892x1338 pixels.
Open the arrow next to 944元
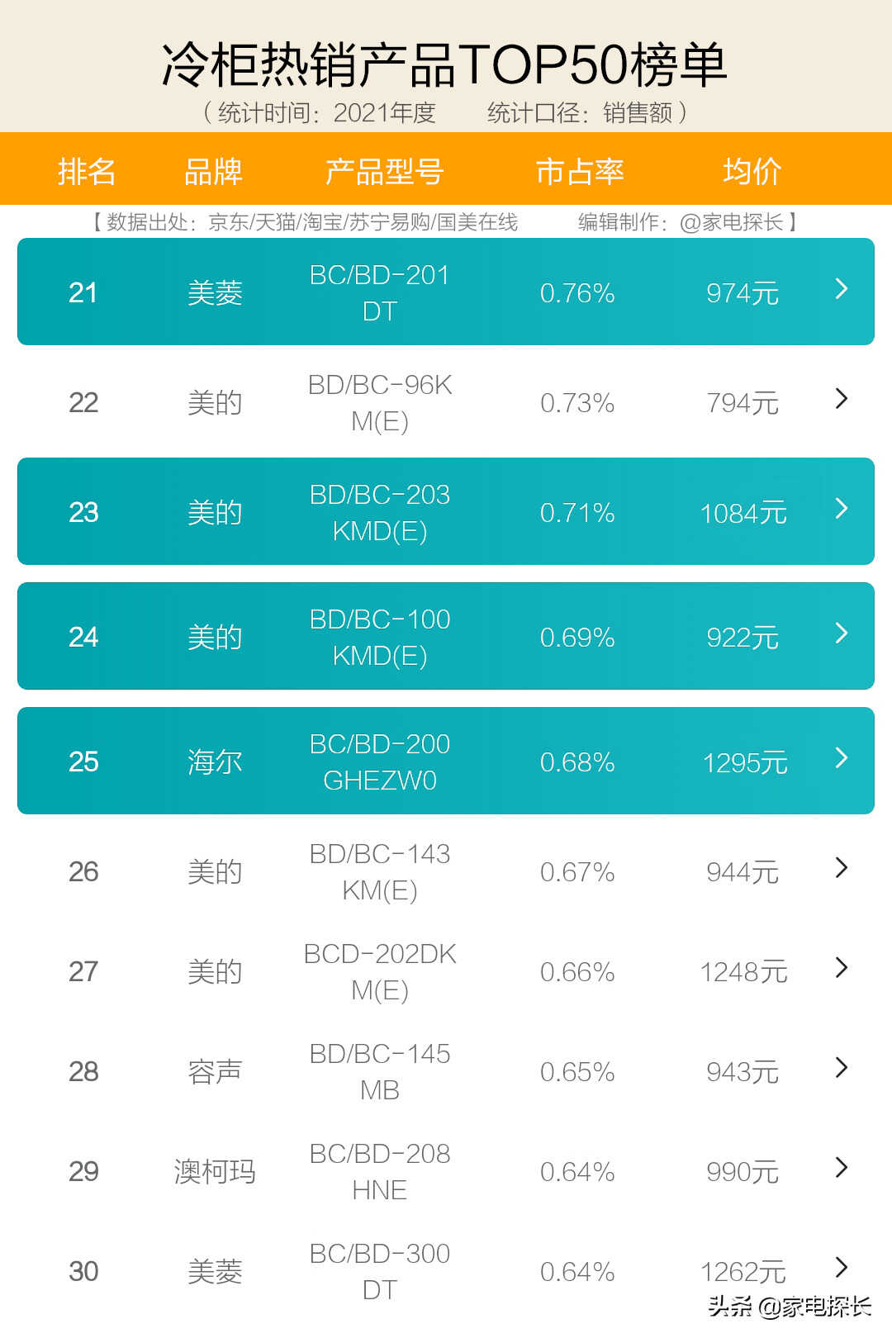coord(842,868)
